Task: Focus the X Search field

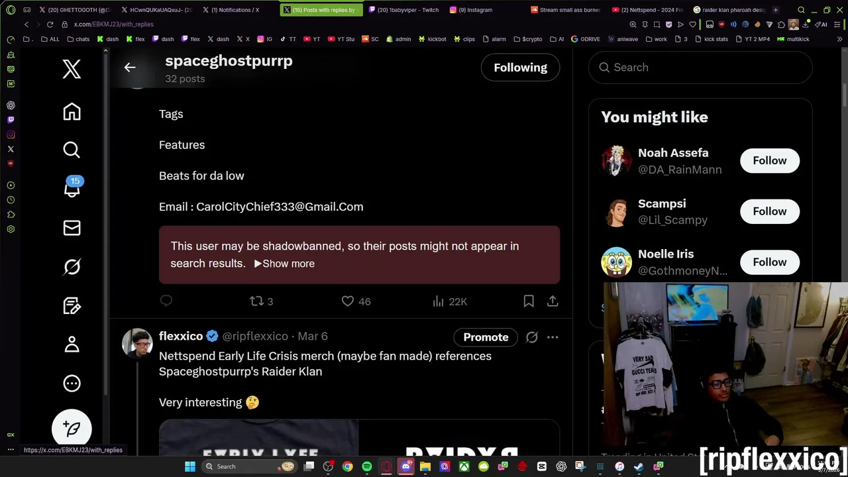Action: (x=700, y=68)
